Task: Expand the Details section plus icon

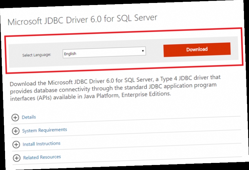Action: (x=15, y=117)
